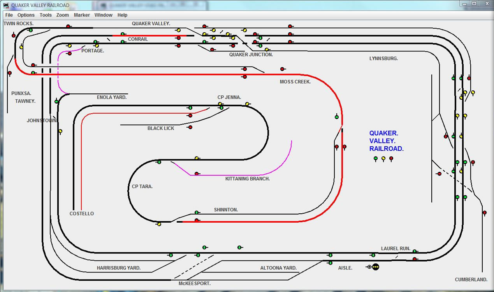Click the green signal beside Twin Rocks label
Viewport: 494px width, 292px height.
(x=31, y=30)
